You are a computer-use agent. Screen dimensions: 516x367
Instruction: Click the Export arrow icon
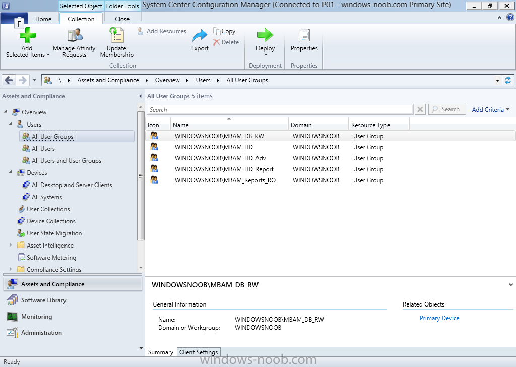200,36
